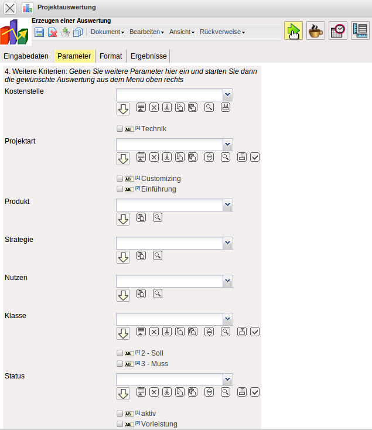Open the Klasse dropdown arrow
This screenshot has height=430, width=372.
[x=228, y=319]
